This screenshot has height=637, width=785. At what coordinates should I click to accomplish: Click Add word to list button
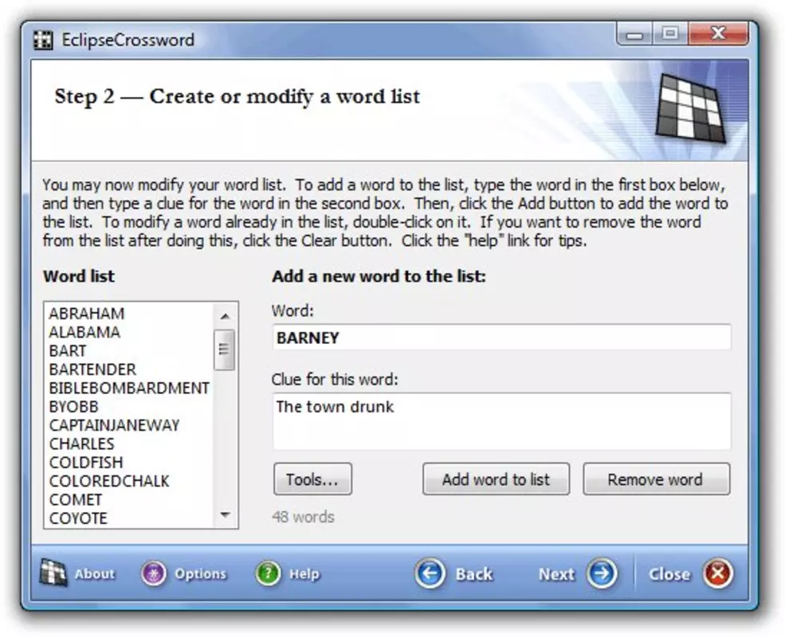[x=496, y=479]
